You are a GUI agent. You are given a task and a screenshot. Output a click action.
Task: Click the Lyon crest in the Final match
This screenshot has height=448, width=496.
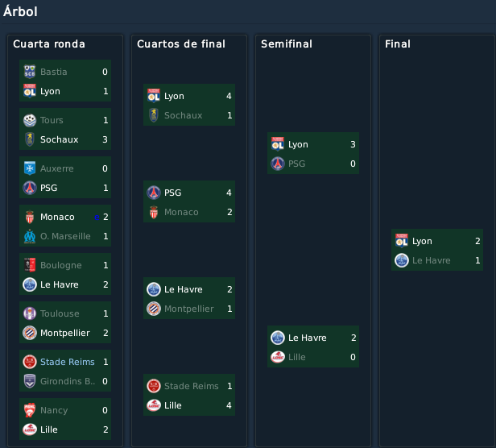[x=402, y=241]
